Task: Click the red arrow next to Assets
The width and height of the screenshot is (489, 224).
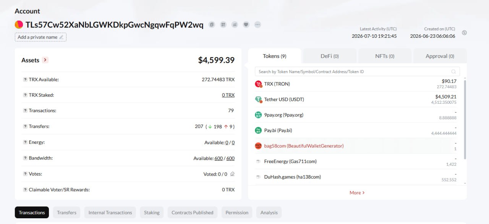Action: 45,60
